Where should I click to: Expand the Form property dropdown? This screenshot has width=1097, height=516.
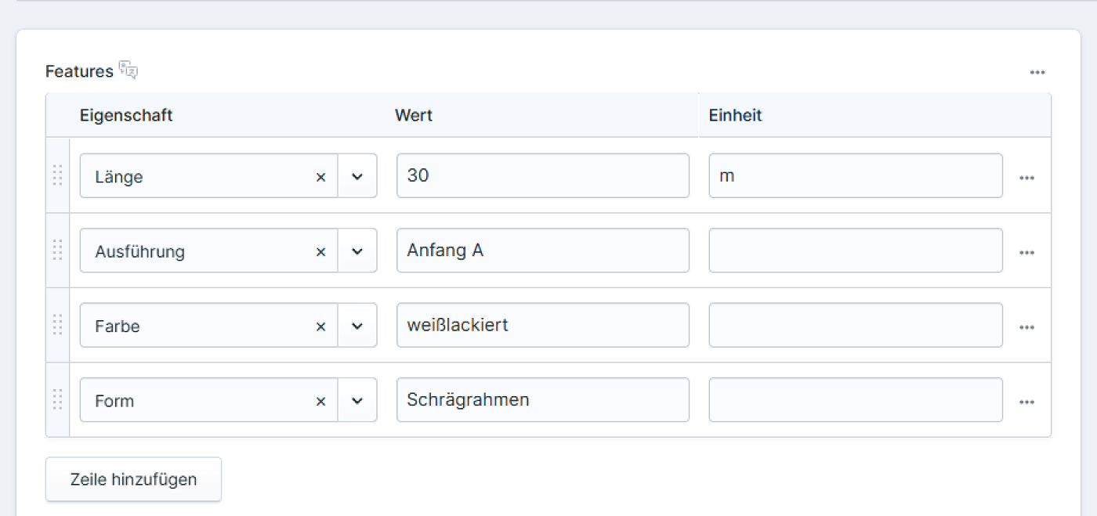[x=357, y=401]
